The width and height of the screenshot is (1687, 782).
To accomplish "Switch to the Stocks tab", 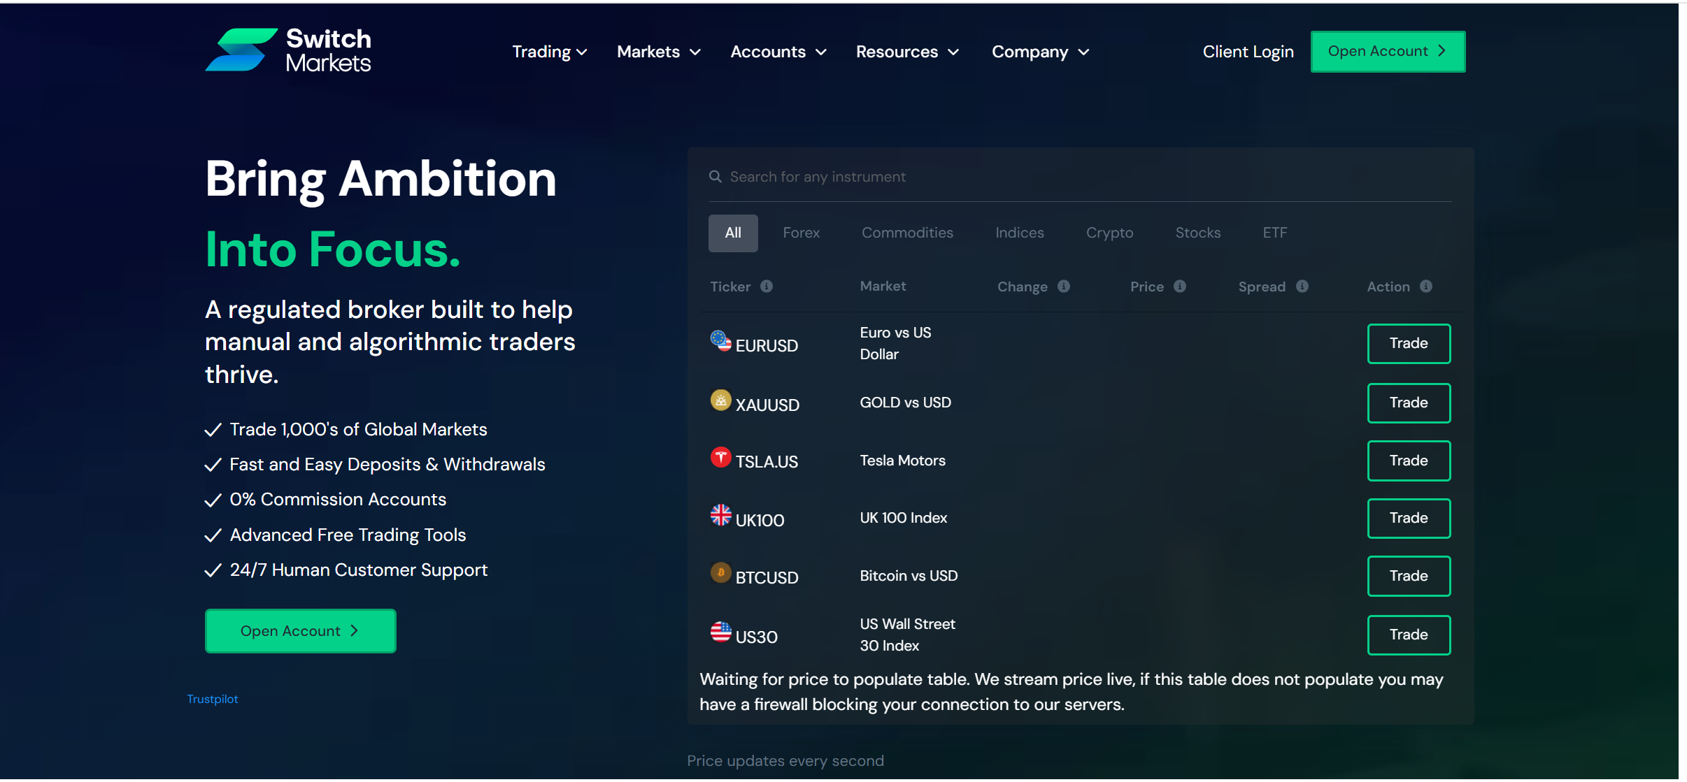I will (1198, 233).
